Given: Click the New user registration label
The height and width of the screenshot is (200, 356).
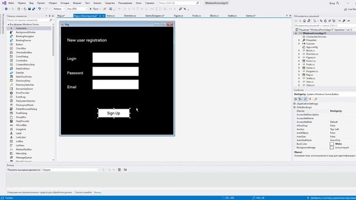Looking at the screenshot, I should [x=87, y=40].
